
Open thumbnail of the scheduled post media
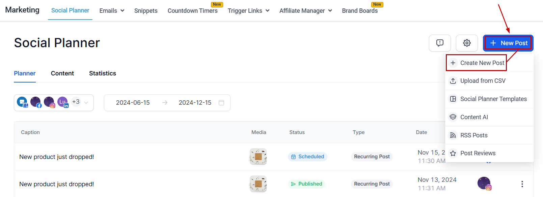click(x=258, y=157)
